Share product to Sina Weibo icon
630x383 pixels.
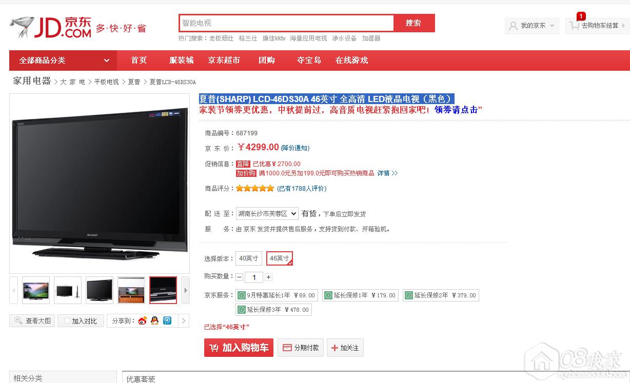142,320
